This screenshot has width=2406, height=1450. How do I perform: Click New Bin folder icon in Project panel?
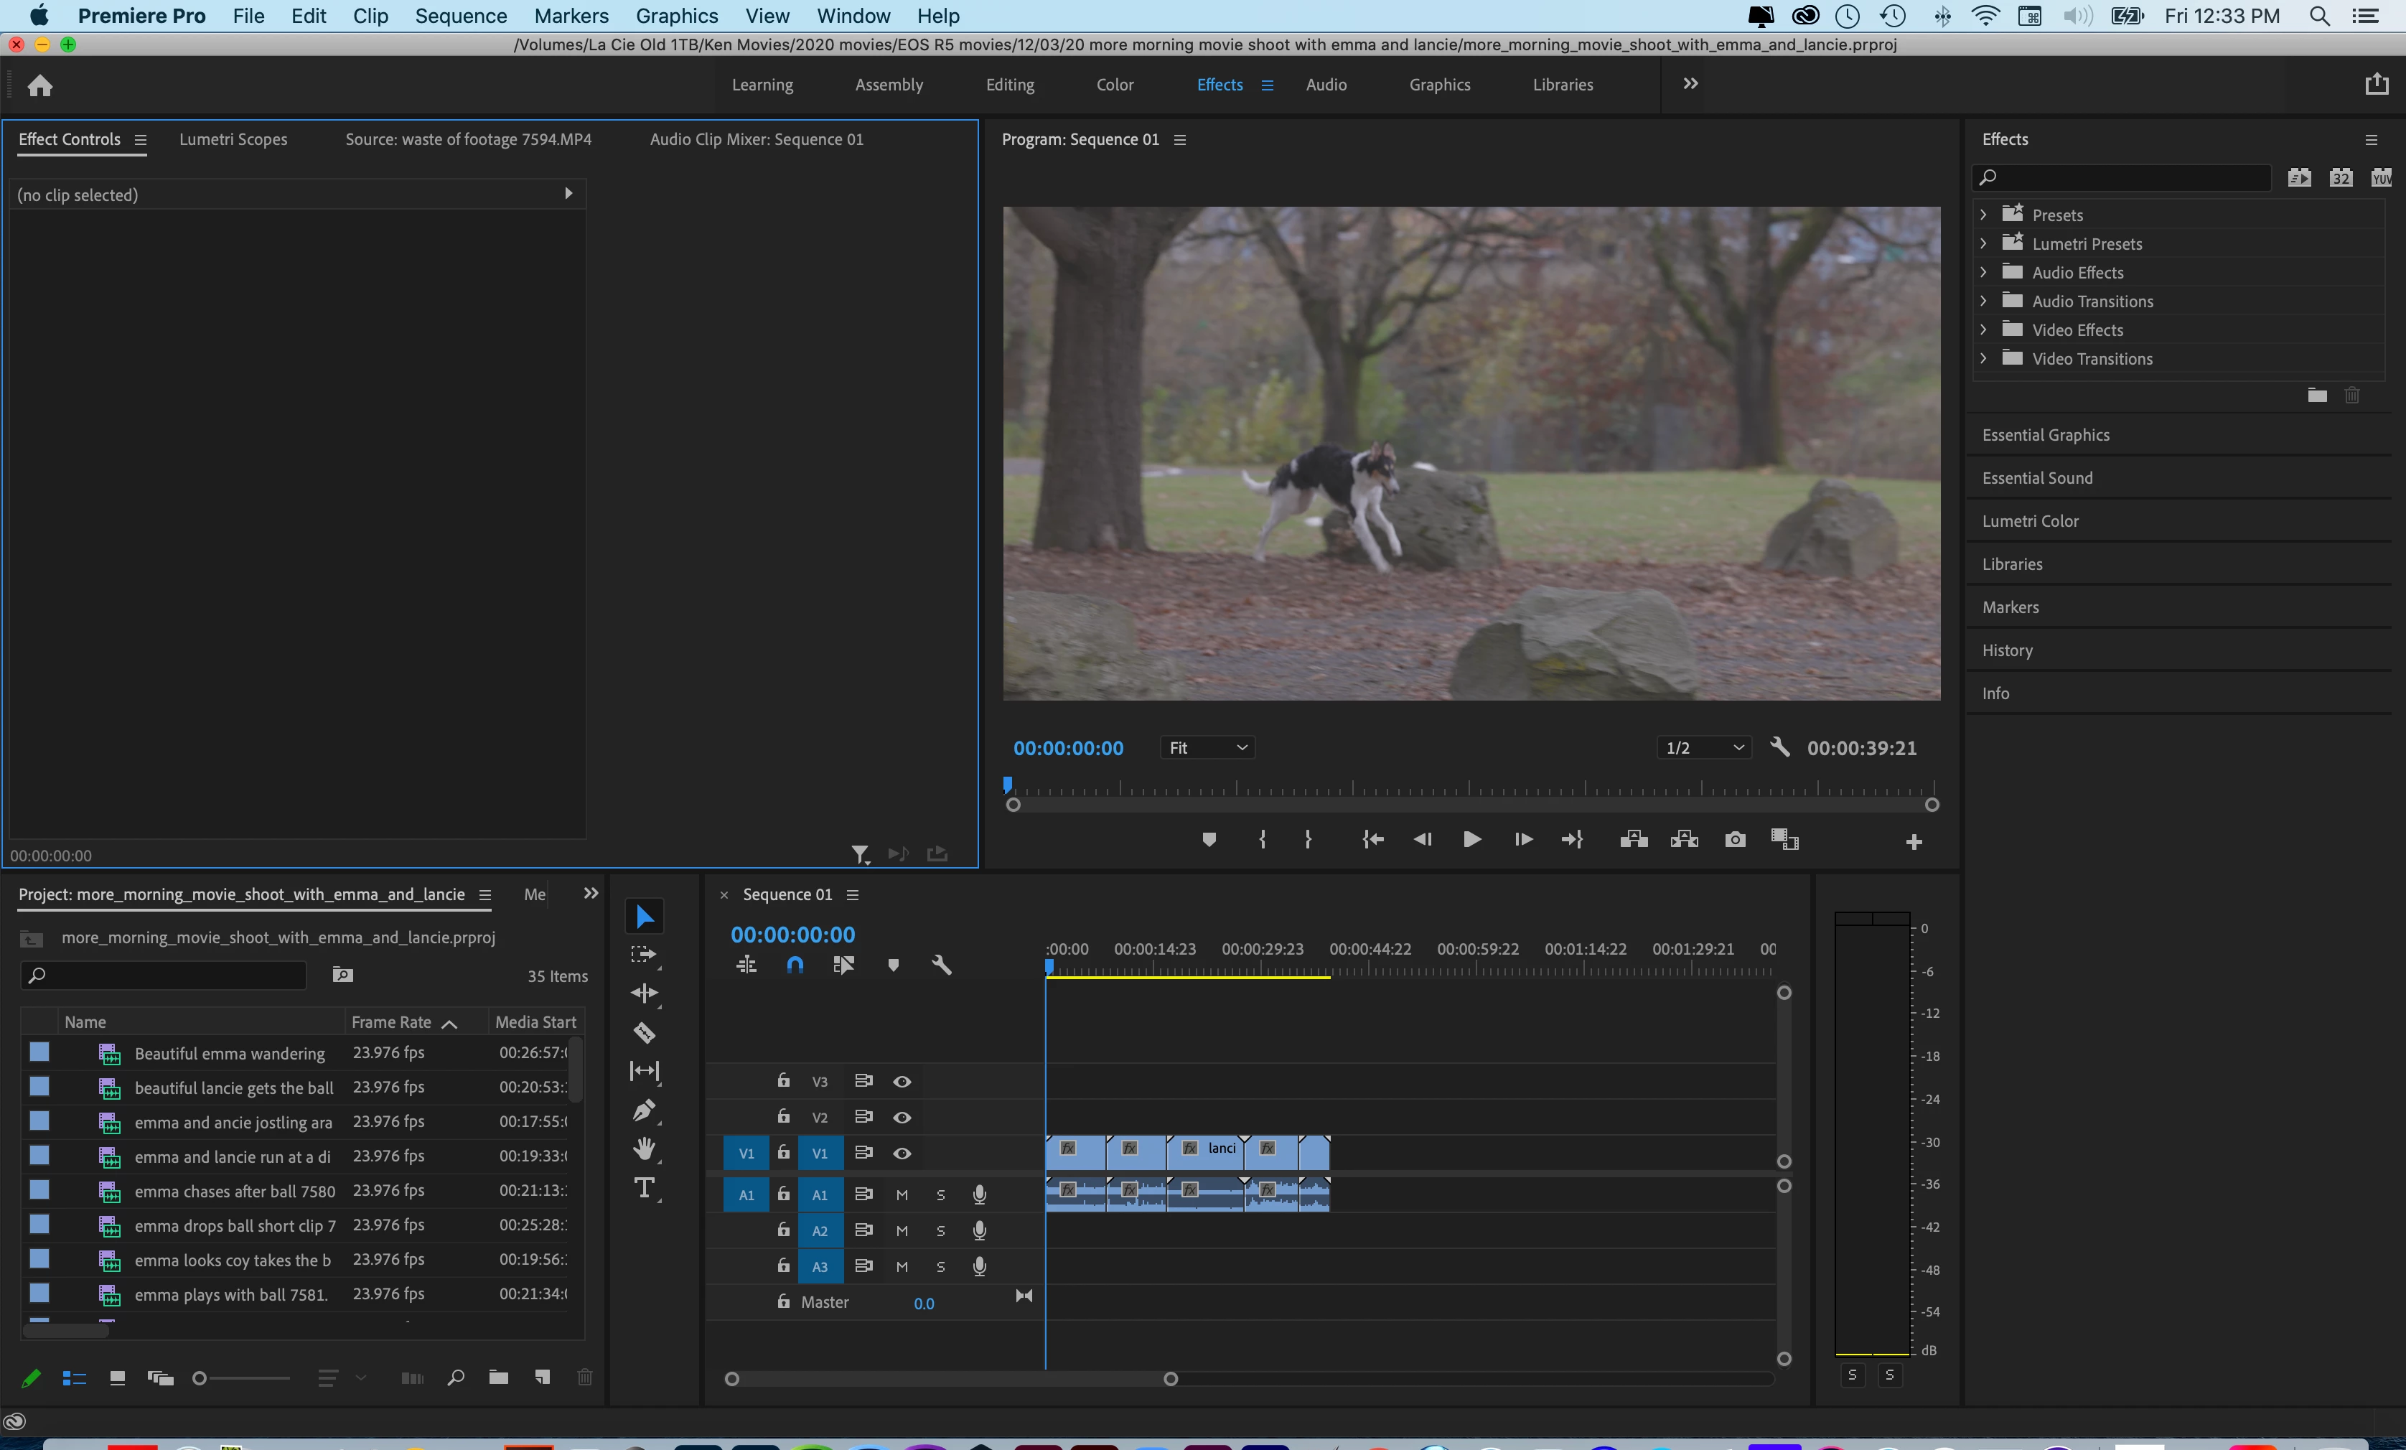[x=498, y=1377]
